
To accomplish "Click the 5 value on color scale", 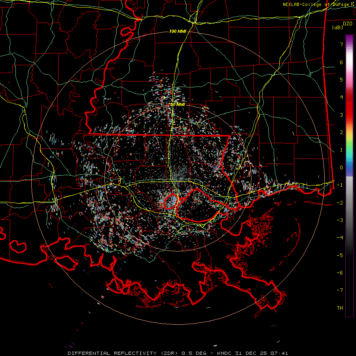I will point(341,80).
